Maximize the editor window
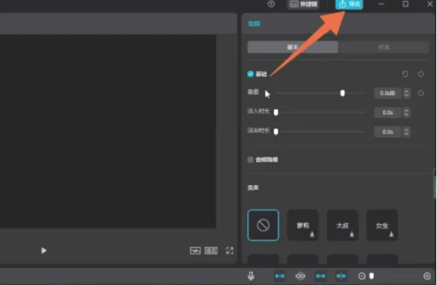437x285 pixels. pyautogui.click(x=405, y=4)
